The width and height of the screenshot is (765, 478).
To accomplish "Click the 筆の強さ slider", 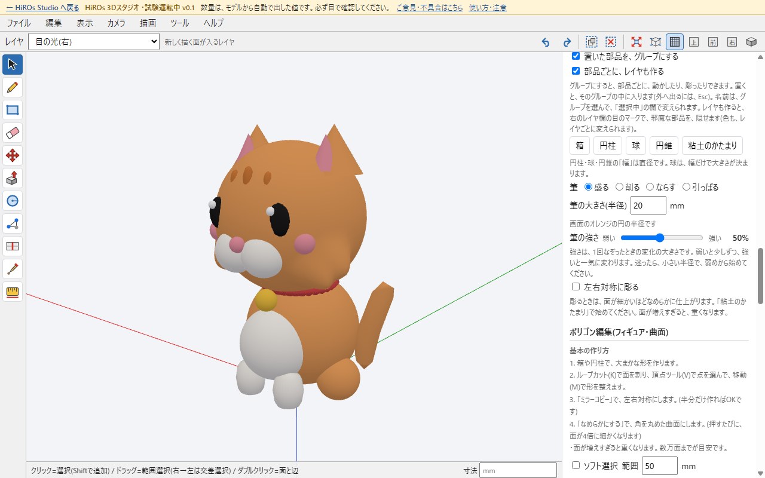I will [x=662, y=238].
